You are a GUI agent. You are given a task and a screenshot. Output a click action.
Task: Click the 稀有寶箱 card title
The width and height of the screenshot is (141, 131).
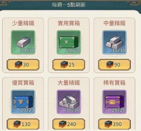pos(115,83)
